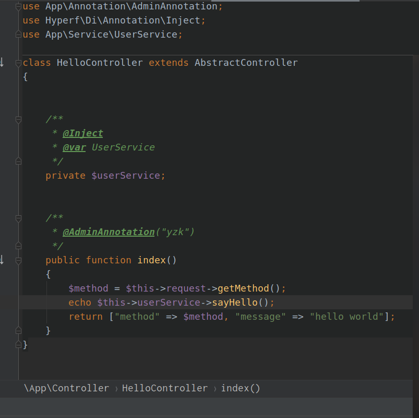Click fold marker icon on the use statements
The width and height of the screenshot is (419, 418).
coord(18,5)
